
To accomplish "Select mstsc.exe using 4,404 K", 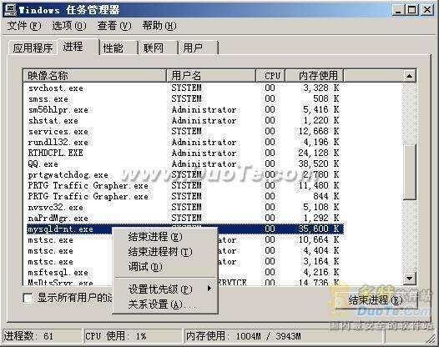I will click(x=184, y=251).
